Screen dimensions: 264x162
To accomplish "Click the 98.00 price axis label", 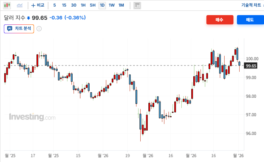I will click(x=251, y=96).
